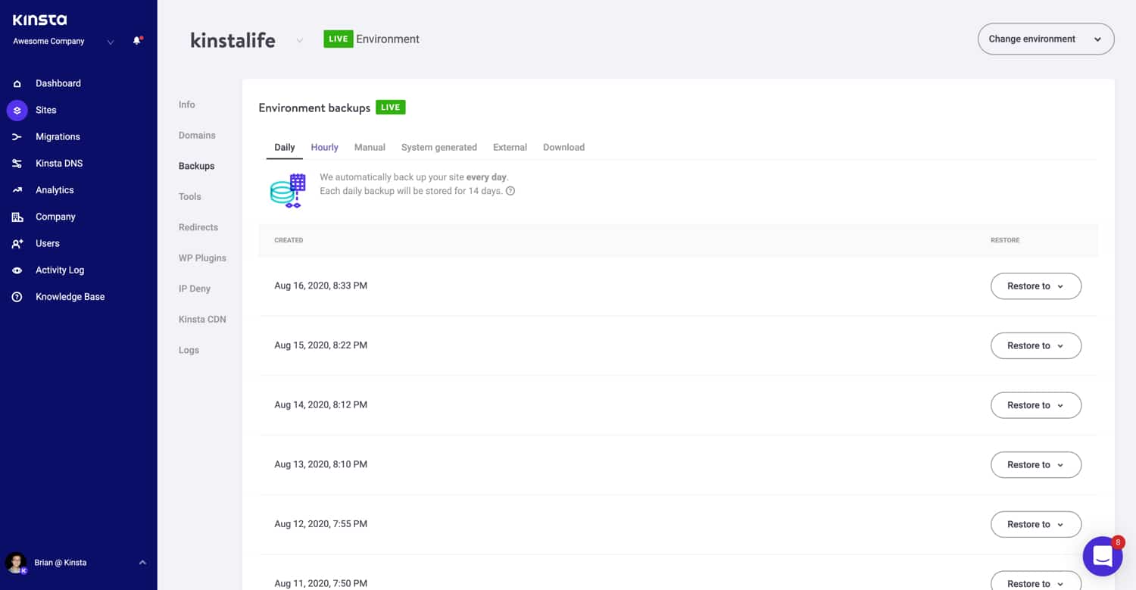Click the help icon about daily backup storage

click(x=510, y=191)
